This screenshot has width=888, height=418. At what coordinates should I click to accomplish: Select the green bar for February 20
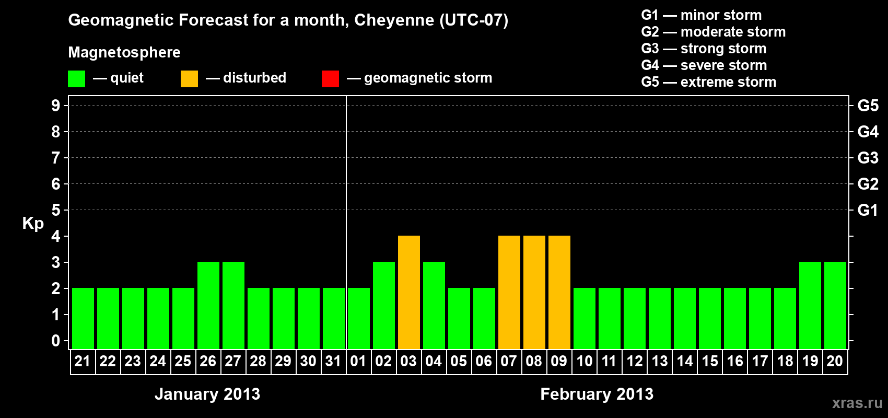(835, 306)
